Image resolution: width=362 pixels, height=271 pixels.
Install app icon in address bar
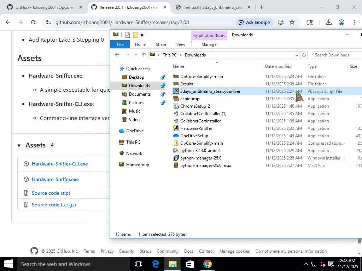click(x=280, y=22)
